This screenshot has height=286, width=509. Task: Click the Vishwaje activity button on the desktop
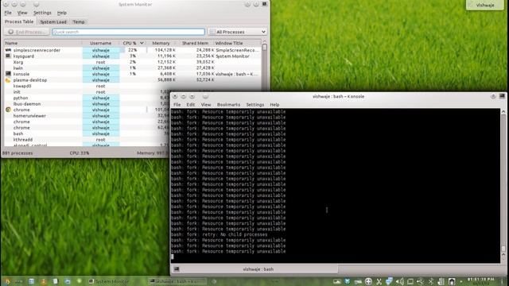(485, 5)
